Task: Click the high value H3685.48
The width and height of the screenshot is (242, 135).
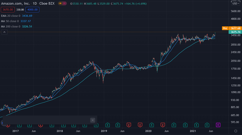Action: (90, 4)
